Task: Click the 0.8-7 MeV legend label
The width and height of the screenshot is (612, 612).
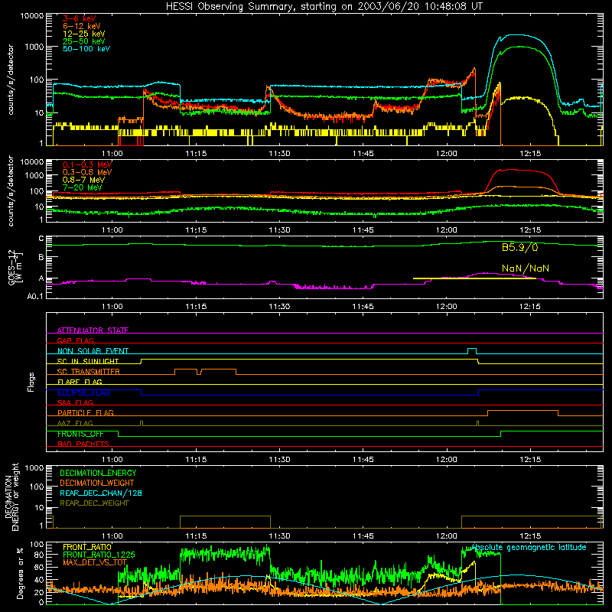Action: pos(83,180)
